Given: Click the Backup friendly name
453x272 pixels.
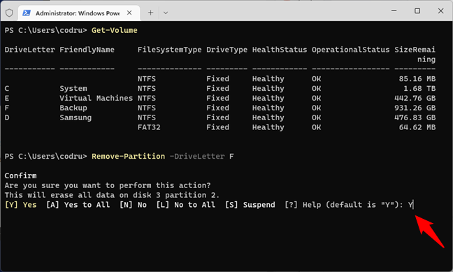Looking at the screenshot, I should click(73, 108).
